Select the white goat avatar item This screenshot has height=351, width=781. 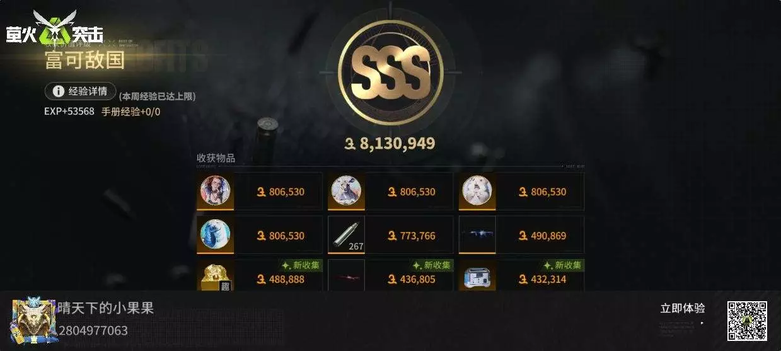click(347, 191)
